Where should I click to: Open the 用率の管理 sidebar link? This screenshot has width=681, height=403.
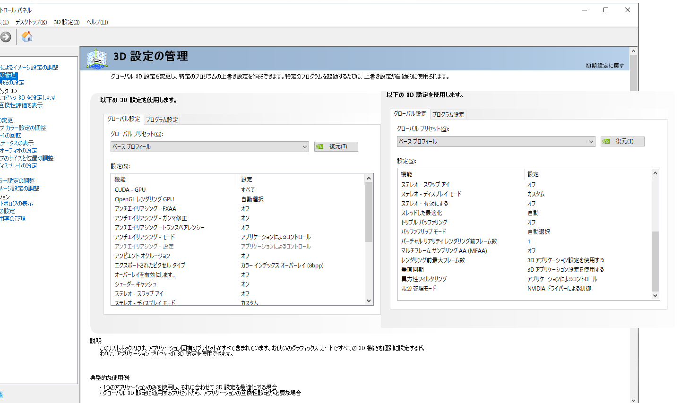(x=13, y=219)
